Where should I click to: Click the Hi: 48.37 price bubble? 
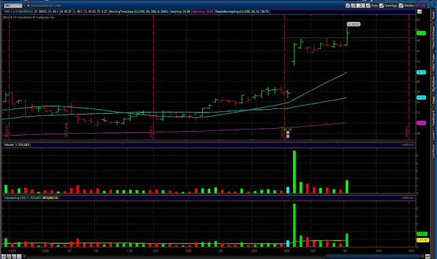pos(354,25)
